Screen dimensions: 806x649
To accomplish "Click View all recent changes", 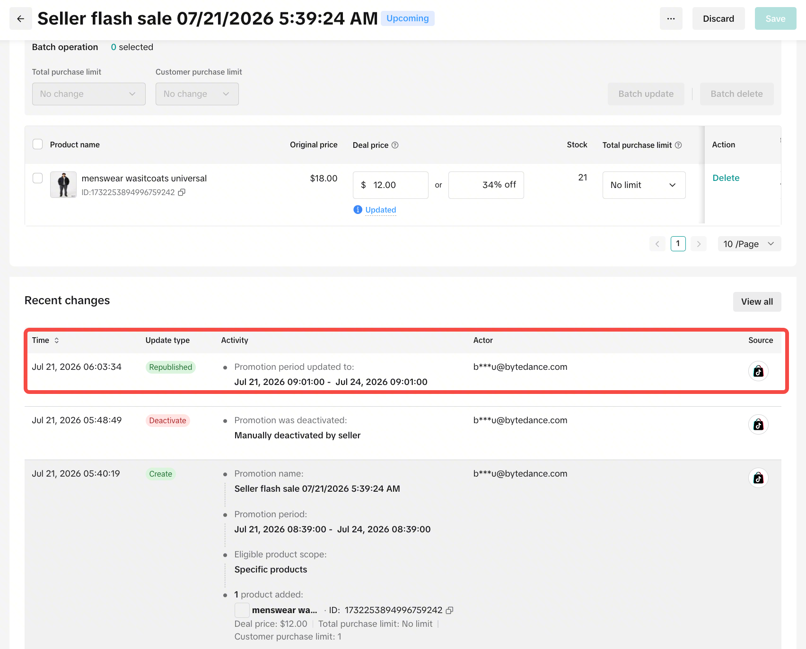I will pyautogui.click(x=757, y=302).
